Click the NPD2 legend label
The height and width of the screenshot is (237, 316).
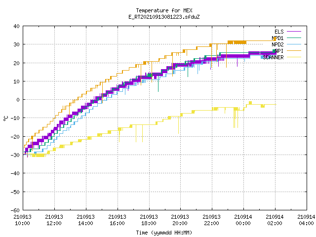[277, 44]
